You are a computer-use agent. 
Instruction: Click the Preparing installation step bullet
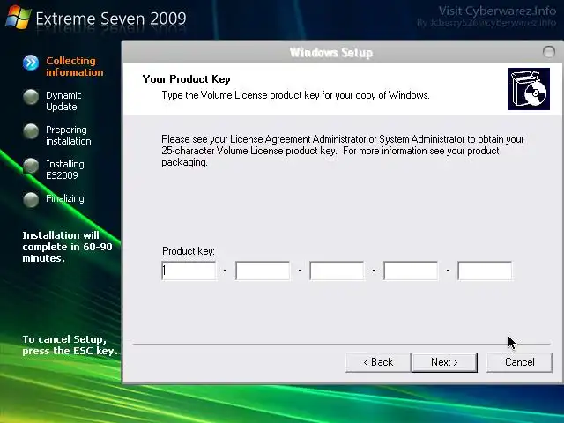pos(31,131)
